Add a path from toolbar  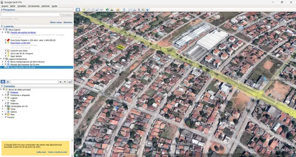[93, 10]
